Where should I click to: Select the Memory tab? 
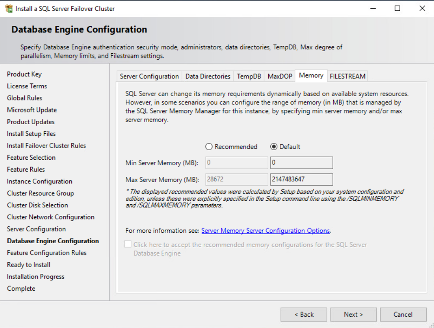pos(311,76)
